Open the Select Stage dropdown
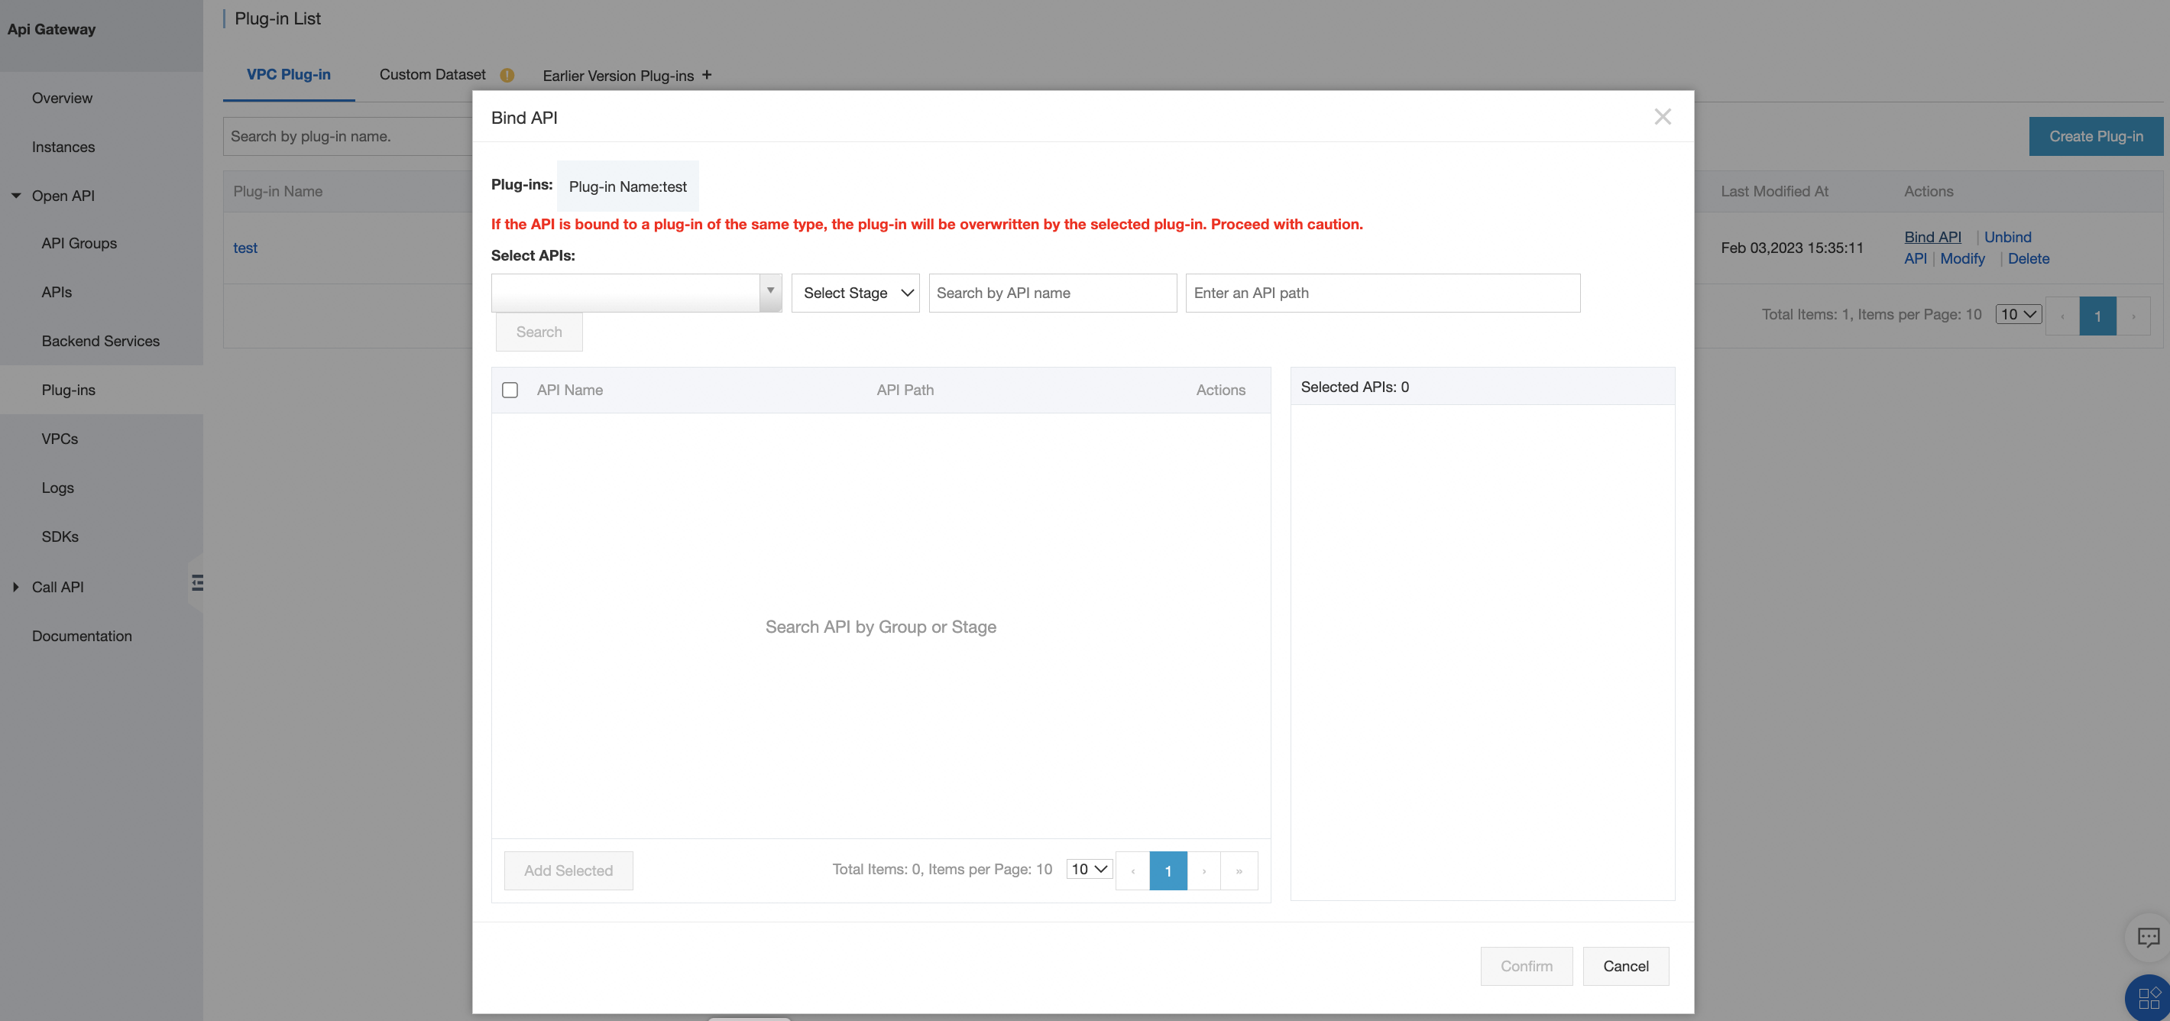Viewport: 2170px width, 1021px height. pos(855,293)
